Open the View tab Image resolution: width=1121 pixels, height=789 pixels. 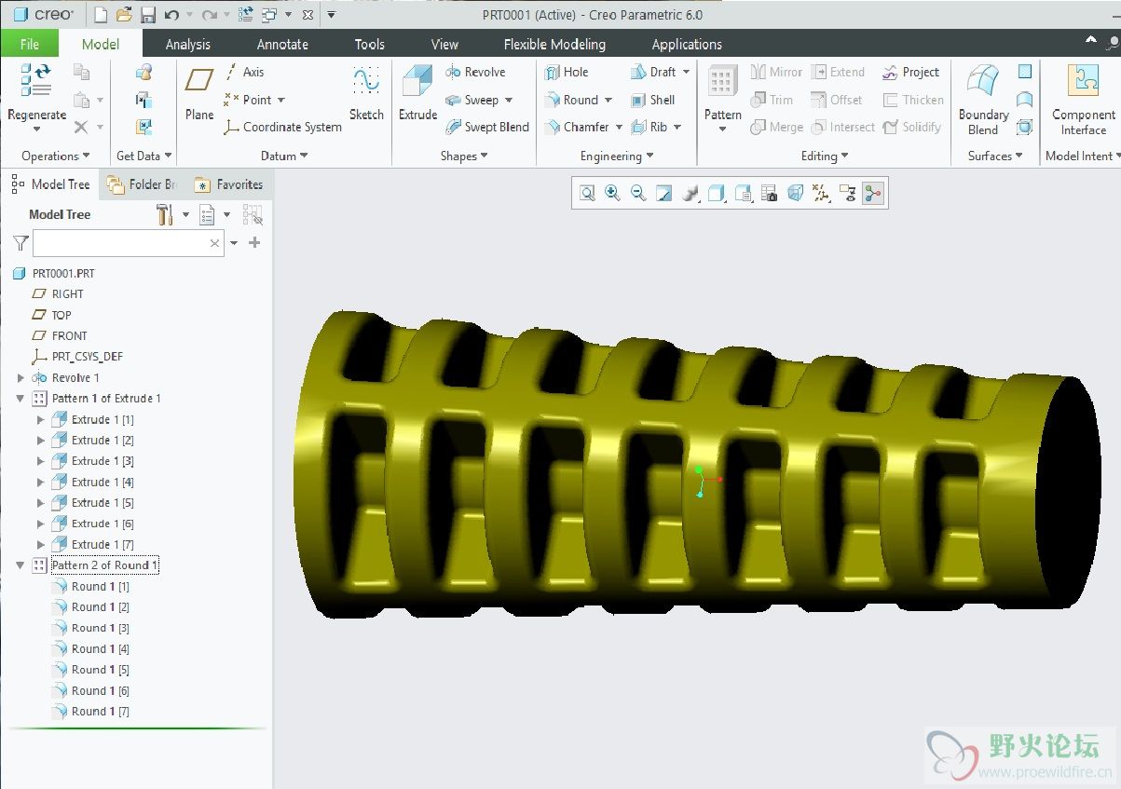444,44
